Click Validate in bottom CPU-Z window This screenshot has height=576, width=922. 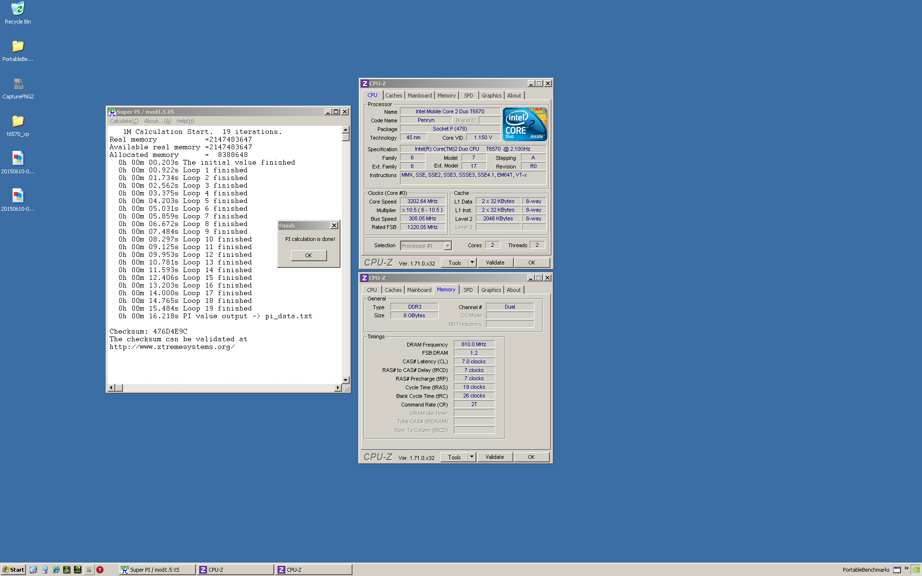pyautogui.click(x=495, y=457)
